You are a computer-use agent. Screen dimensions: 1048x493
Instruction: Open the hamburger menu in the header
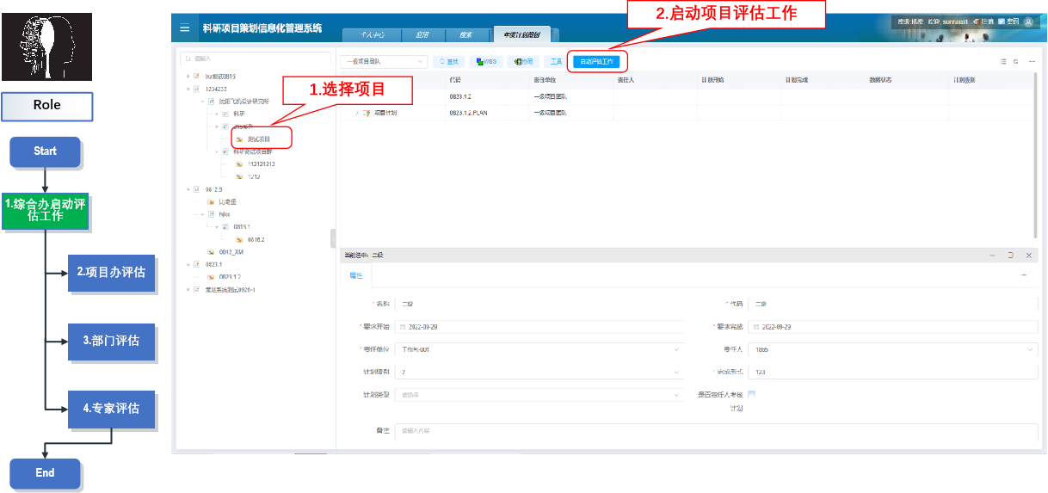pos(184,28)
